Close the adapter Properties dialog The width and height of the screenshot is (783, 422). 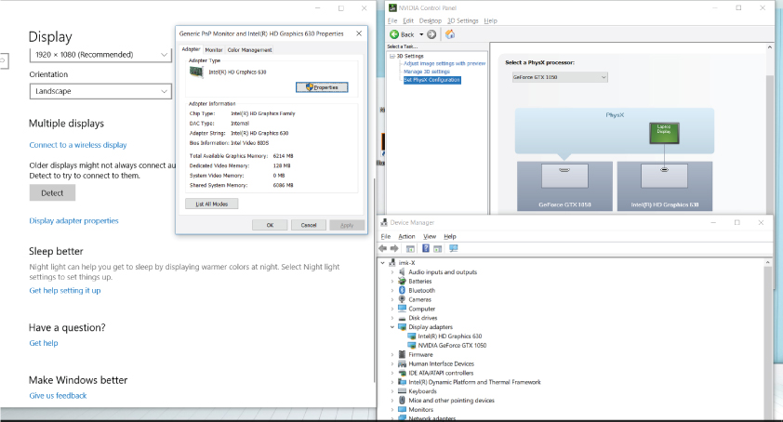(359, 33)
